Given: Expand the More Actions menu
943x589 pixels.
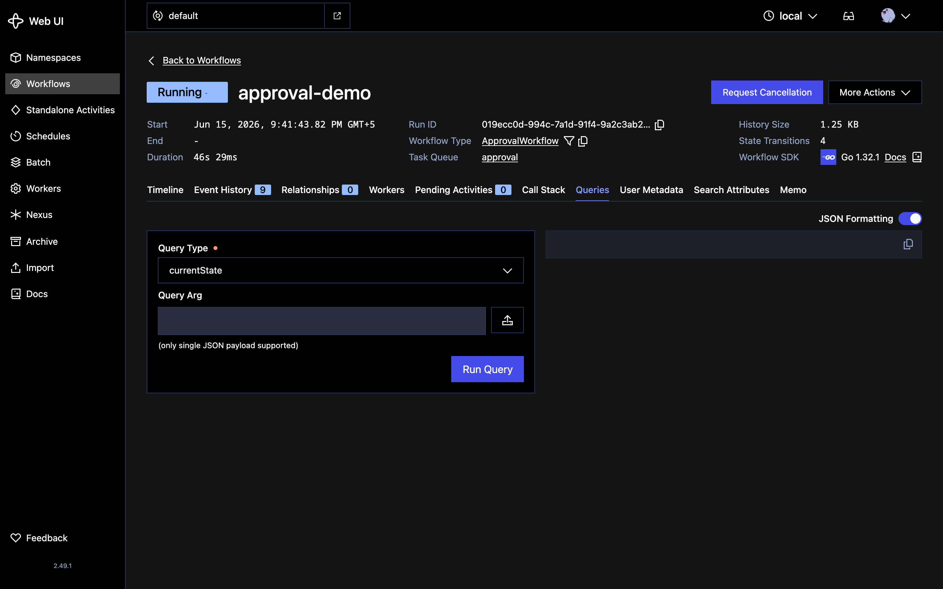Looking at the screenshot, I should (x=875, y=92).
